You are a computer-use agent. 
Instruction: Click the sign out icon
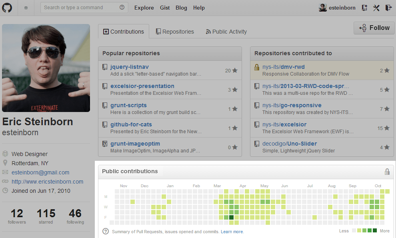388,8
